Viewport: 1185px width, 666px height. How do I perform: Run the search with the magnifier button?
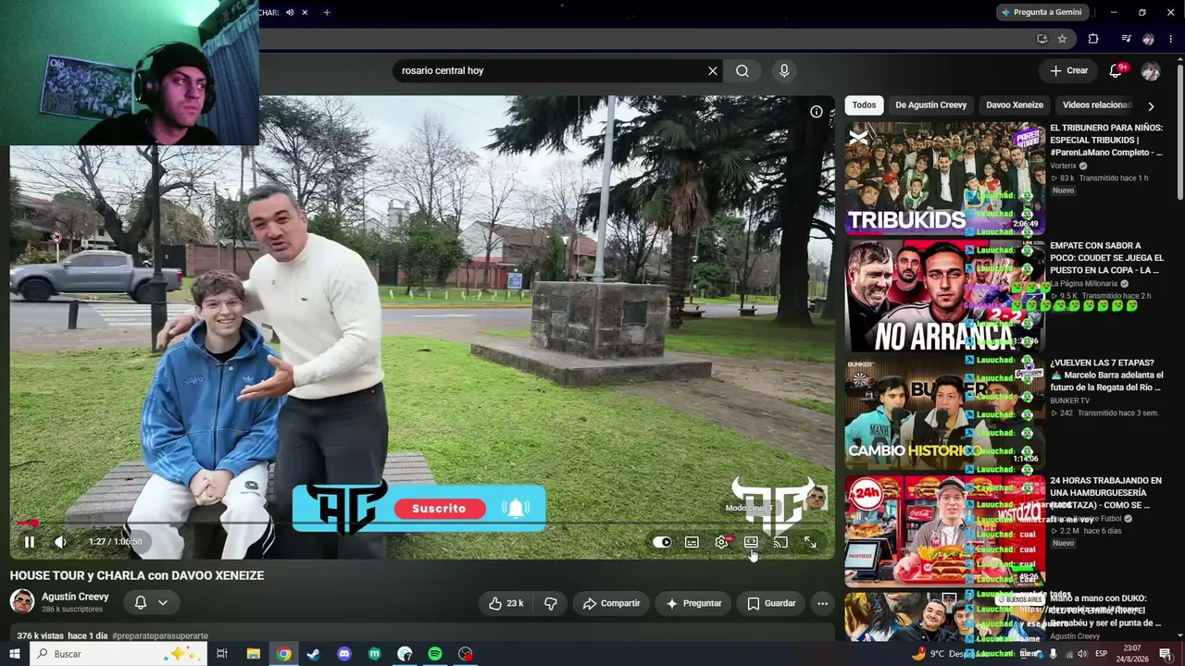(x=742, y=71)
